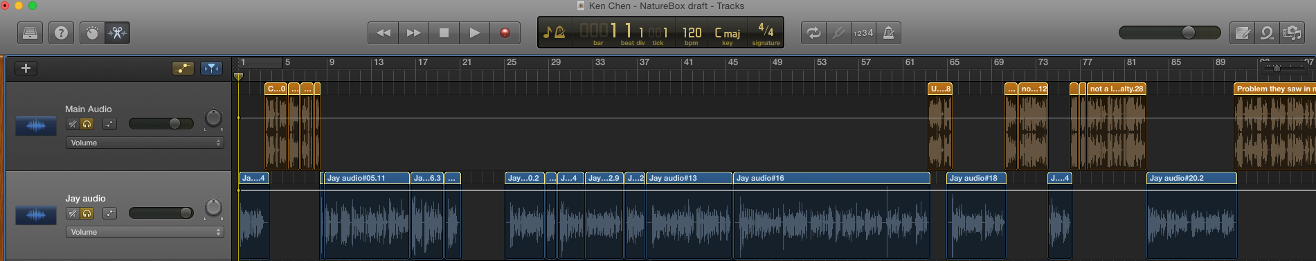Select the Main Audio track name
1316x261 pixels.
88,109
